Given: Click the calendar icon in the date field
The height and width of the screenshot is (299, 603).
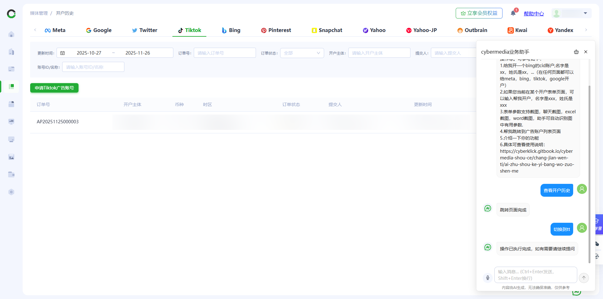Looking at the screenshot, I should [x=62, y=53].
